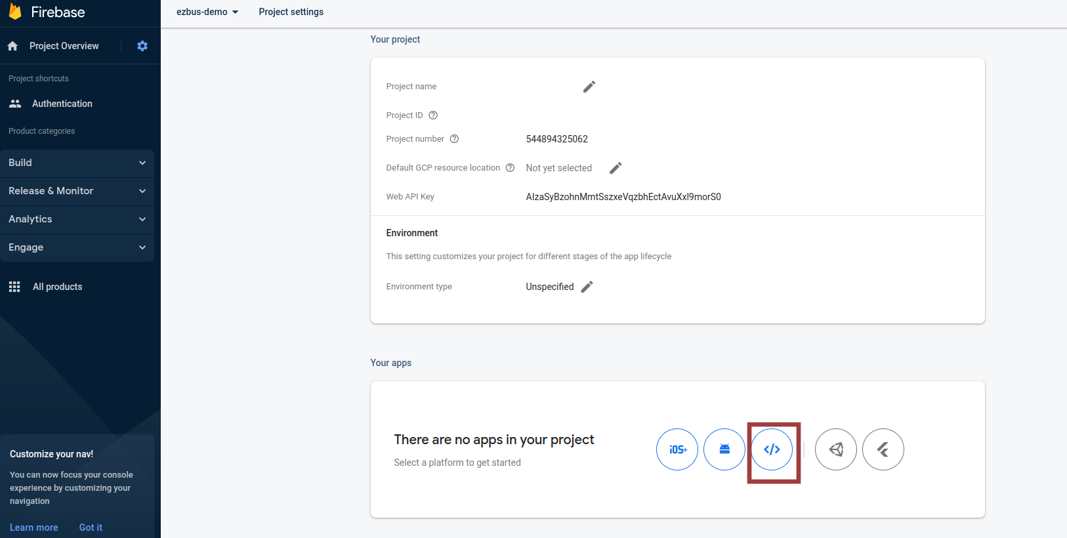
Task: Open the ezbus-demo project selector dropdown
Action: [207, 12]
